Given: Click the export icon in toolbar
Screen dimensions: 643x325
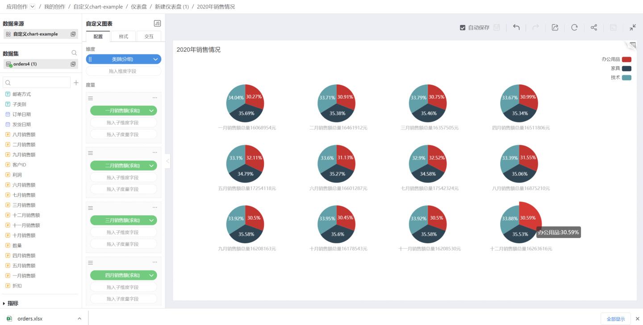Looking at the screenshot, I should 555,27.
